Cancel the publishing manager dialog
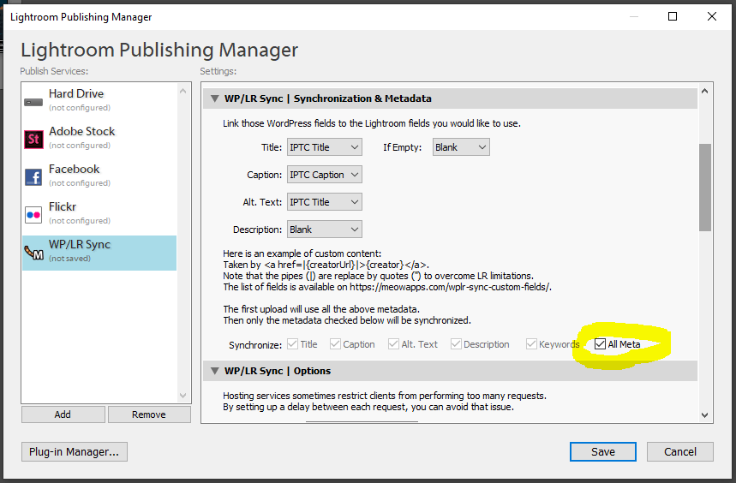This screenshot has width=736, height=483. pos(680,451)
